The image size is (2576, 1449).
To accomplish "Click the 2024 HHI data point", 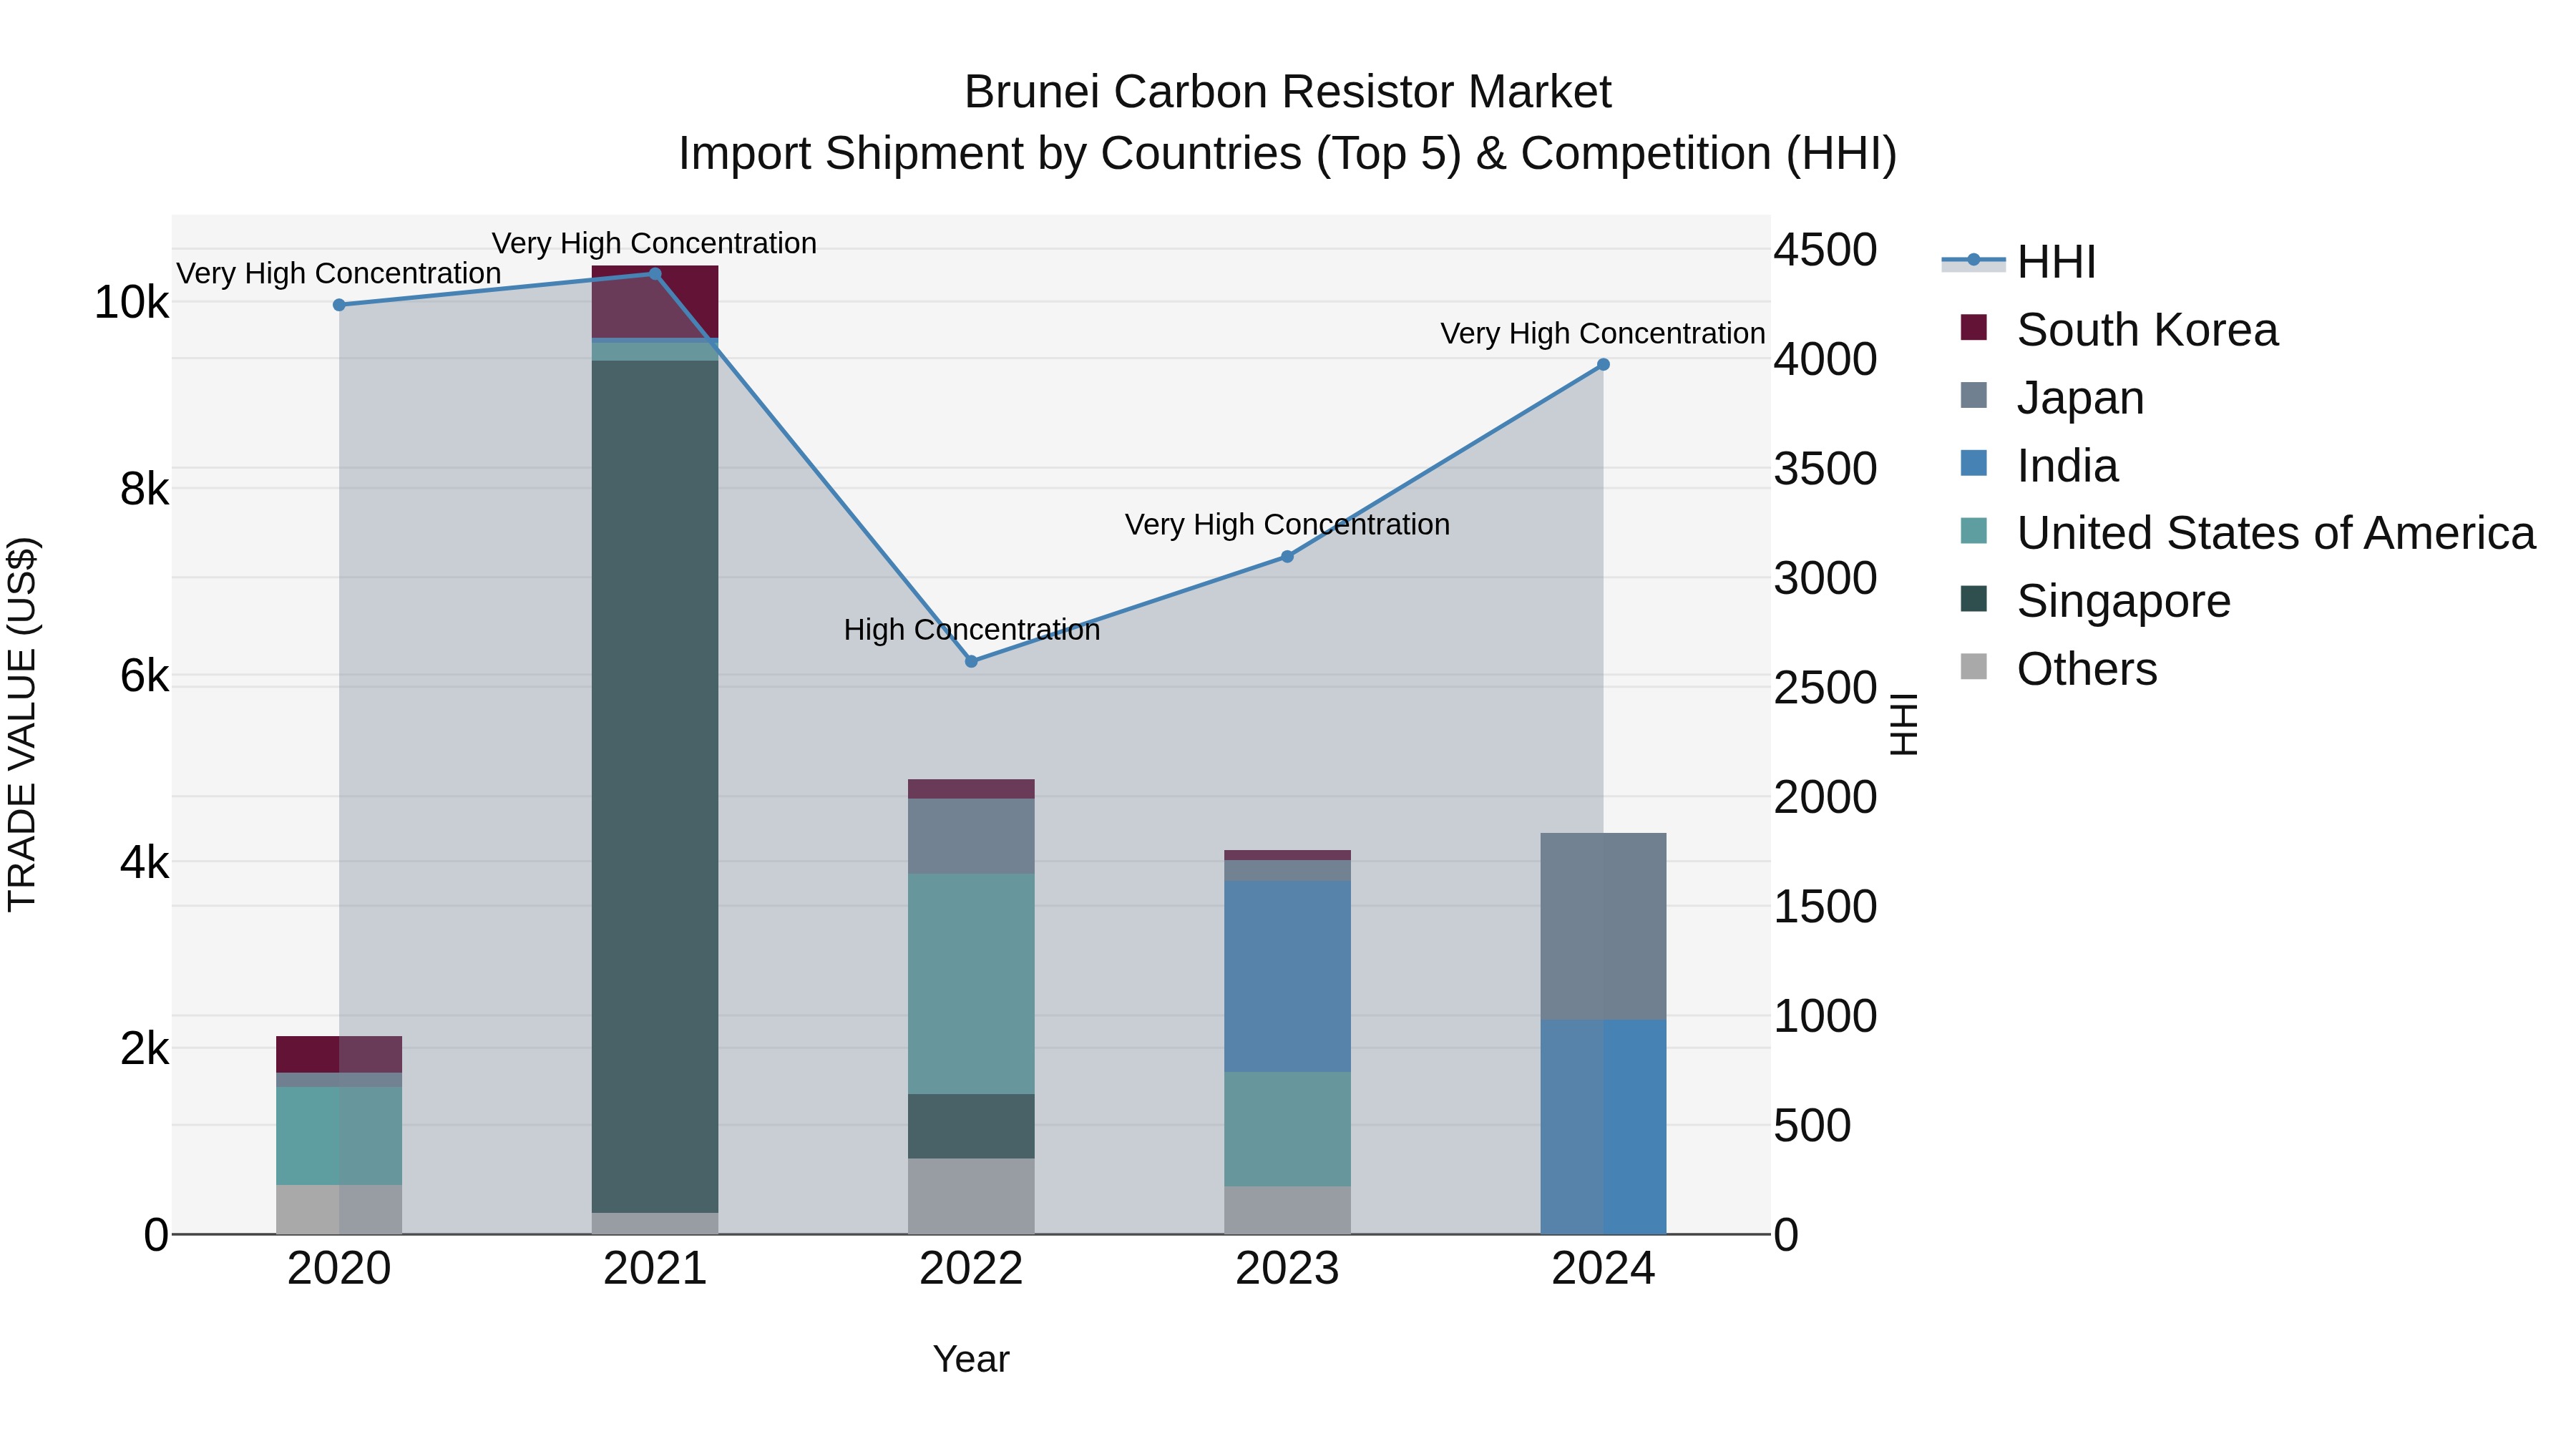I will 1603,365.
